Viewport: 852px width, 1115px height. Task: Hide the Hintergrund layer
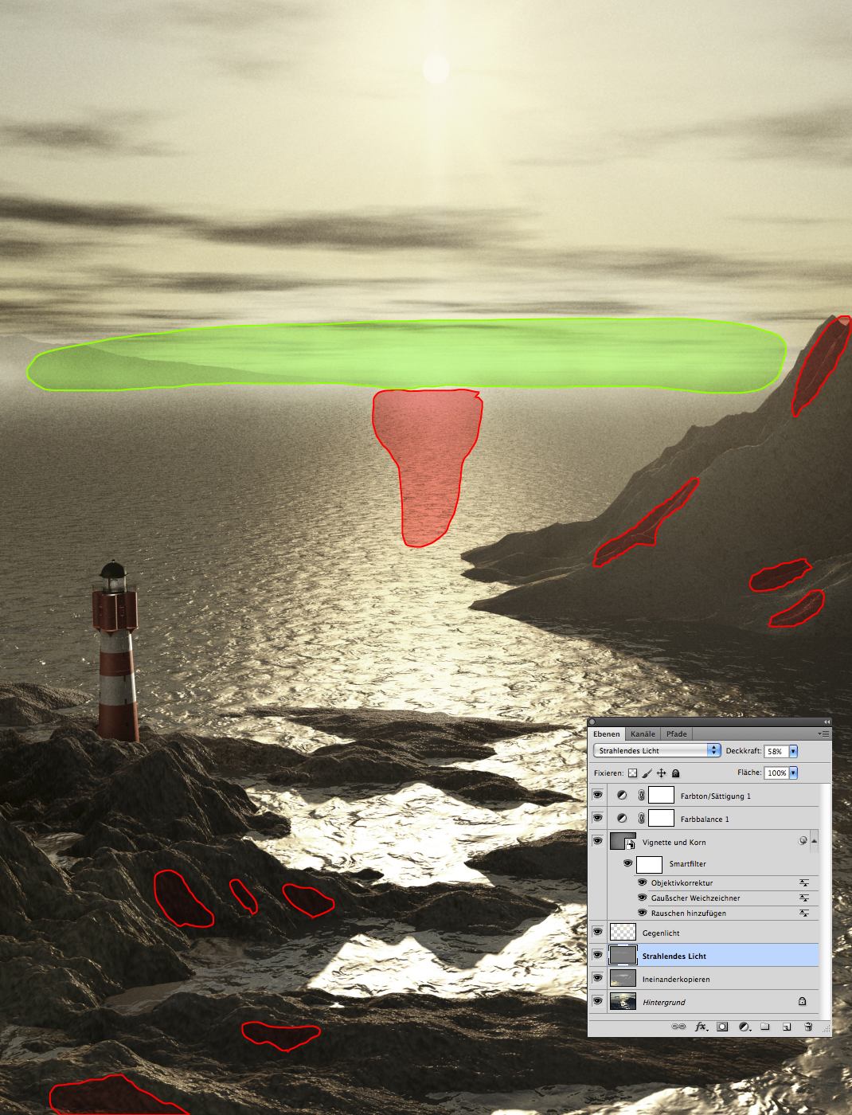[597, 1000]
